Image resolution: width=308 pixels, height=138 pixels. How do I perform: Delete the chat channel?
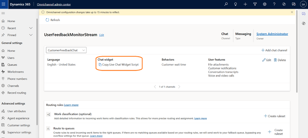pos(280,60)
